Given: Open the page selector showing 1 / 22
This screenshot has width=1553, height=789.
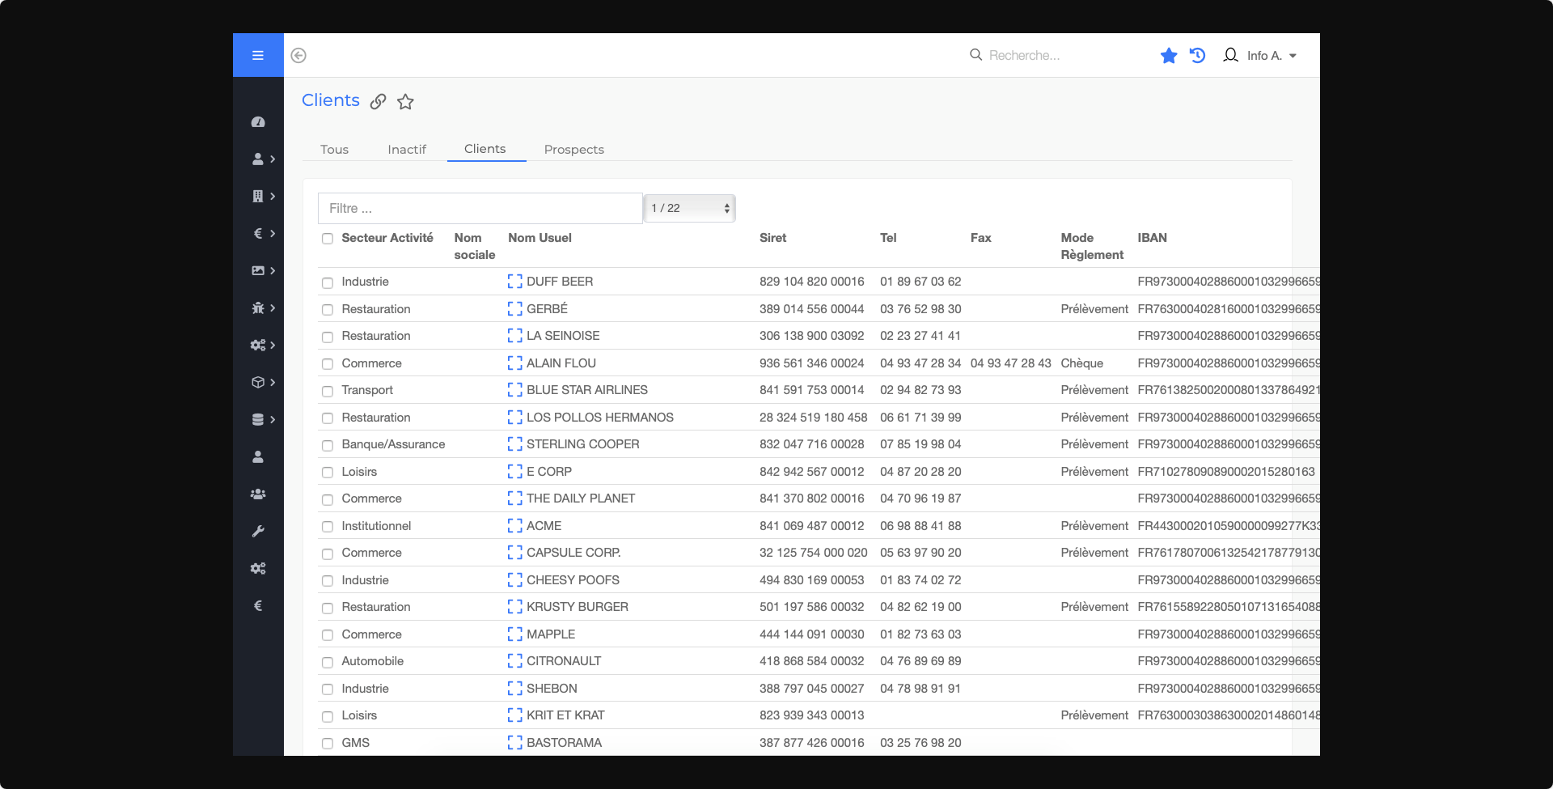Looking at the screenshot, I should click(690, 209).
